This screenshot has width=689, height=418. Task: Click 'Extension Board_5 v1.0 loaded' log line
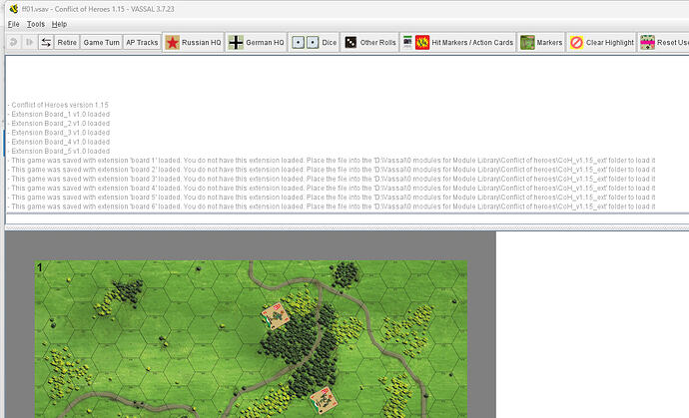(x=59, y=151)
